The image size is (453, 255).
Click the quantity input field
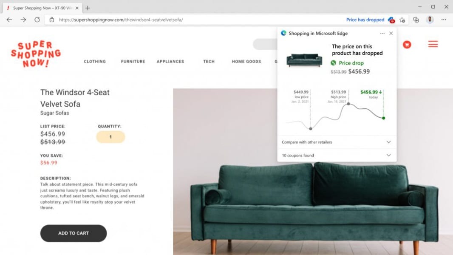point(110,137)
